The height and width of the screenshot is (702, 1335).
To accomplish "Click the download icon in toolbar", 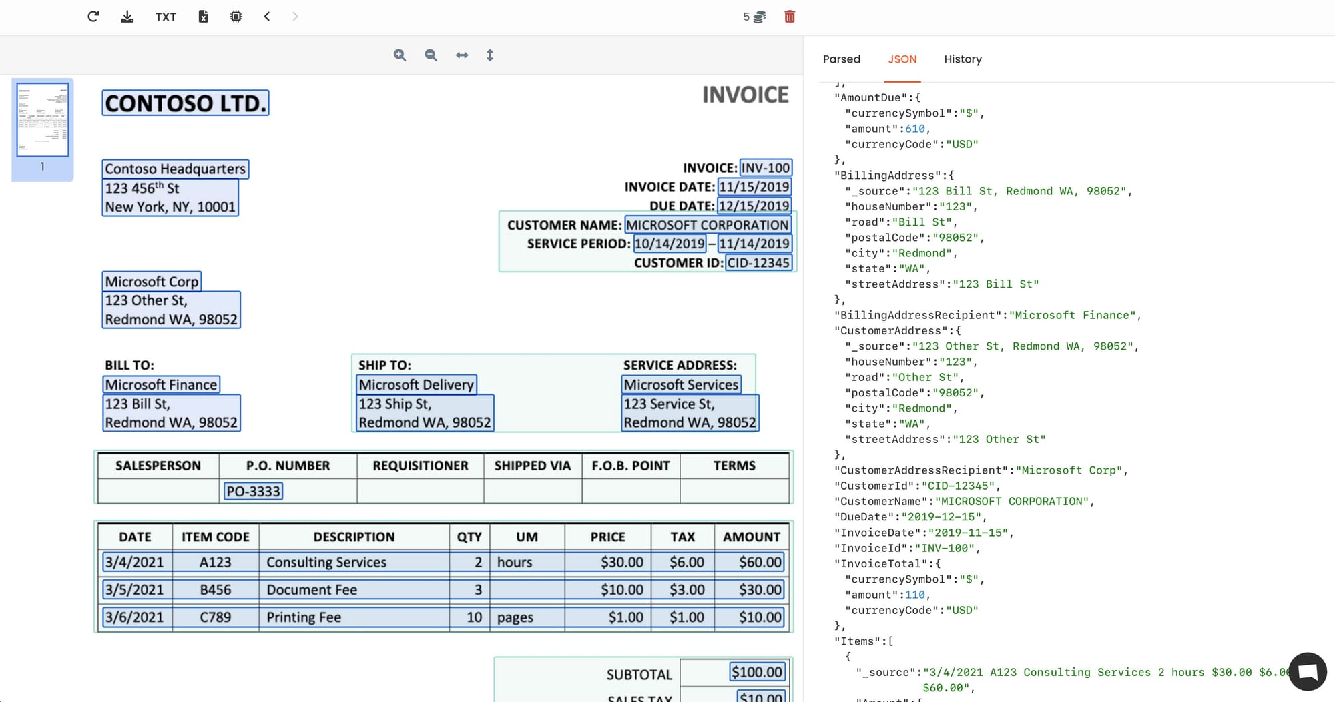I will click(x=127, y=17).
